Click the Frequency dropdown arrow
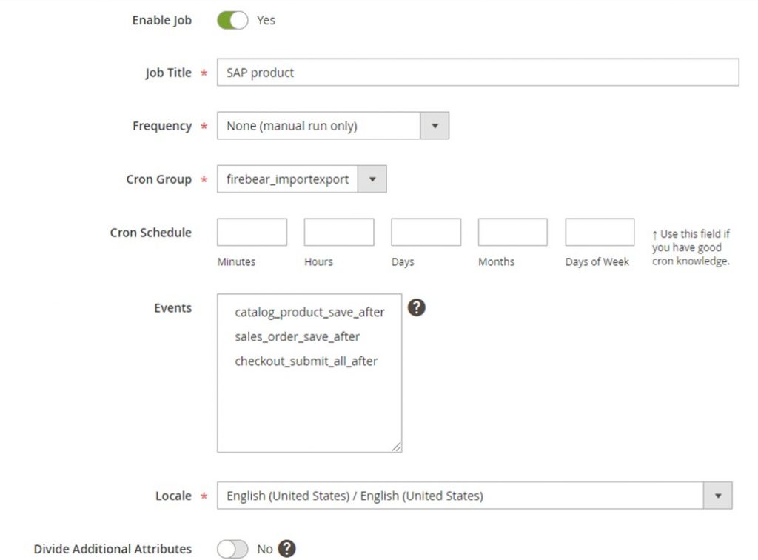Viewport: 758px width, 560px height. click(x=437, y=125)
